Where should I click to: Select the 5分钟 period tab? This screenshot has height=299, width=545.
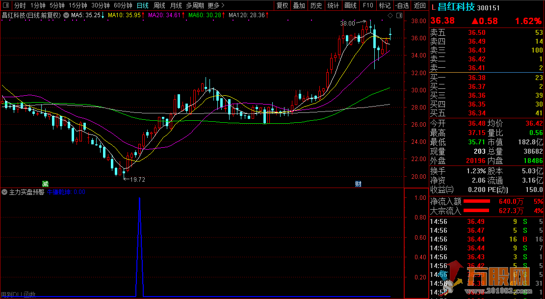click(x=57, y=5)
